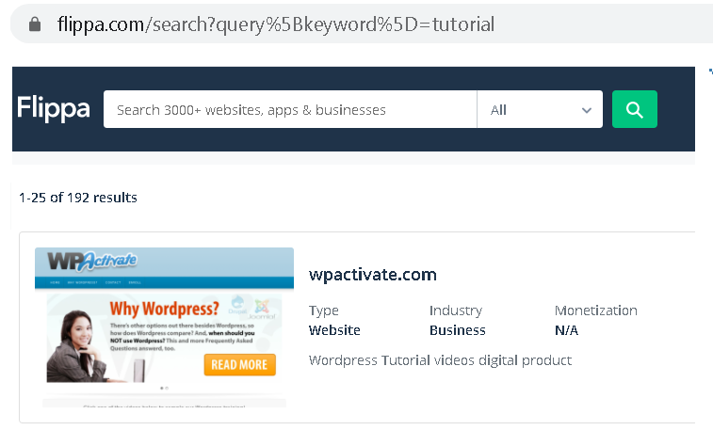Viewport: 713px width, 430px height.
Task: Focus the 'Search 3000+ websites' field
Action: point(290,109)
